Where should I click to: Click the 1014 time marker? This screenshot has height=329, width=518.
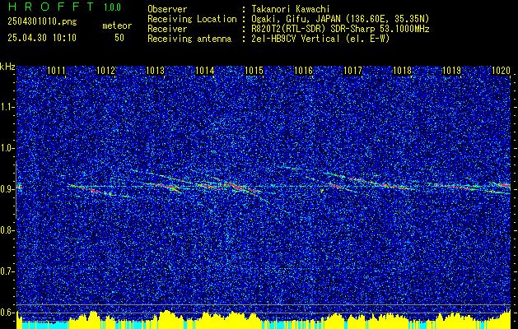204,70
